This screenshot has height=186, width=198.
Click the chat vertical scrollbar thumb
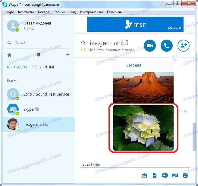coord(194,137)
